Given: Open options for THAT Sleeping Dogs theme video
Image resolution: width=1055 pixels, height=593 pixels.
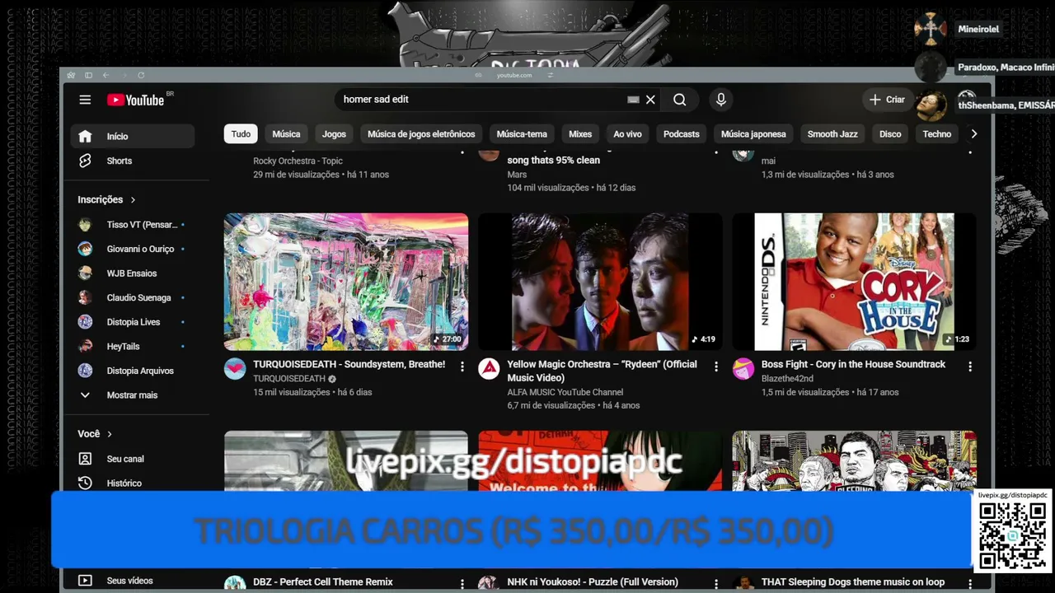Looking at the screenshot, I should pyautogui.click(x=969, y=584).
